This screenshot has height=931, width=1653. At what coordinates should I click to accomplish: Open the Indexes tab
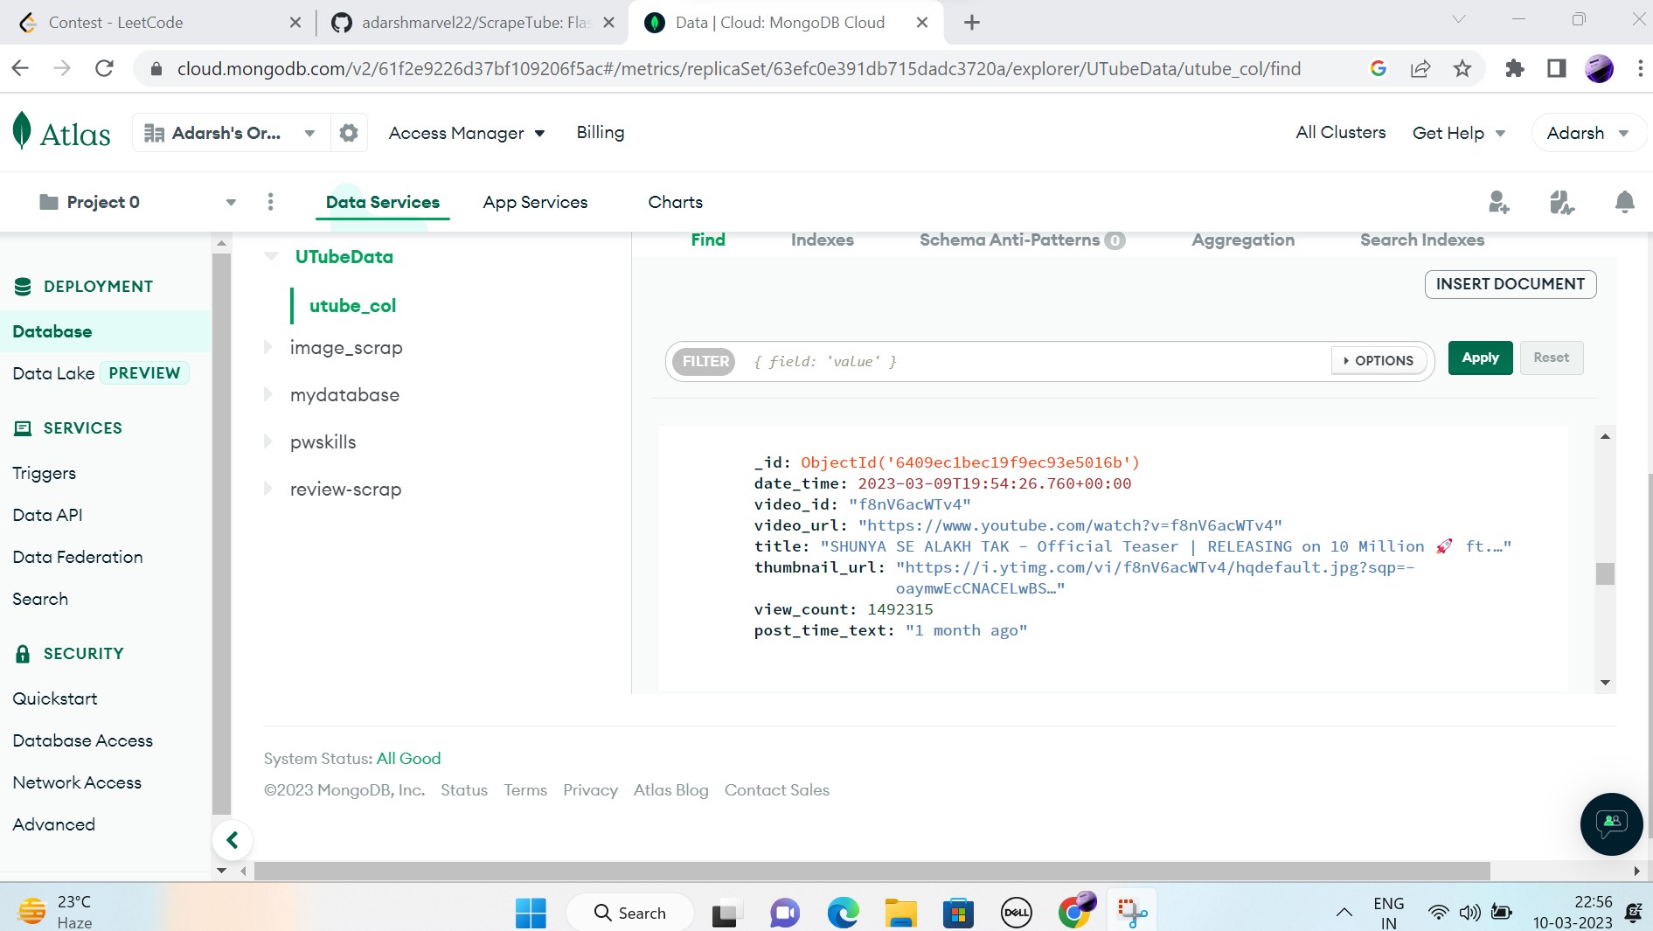822,240
